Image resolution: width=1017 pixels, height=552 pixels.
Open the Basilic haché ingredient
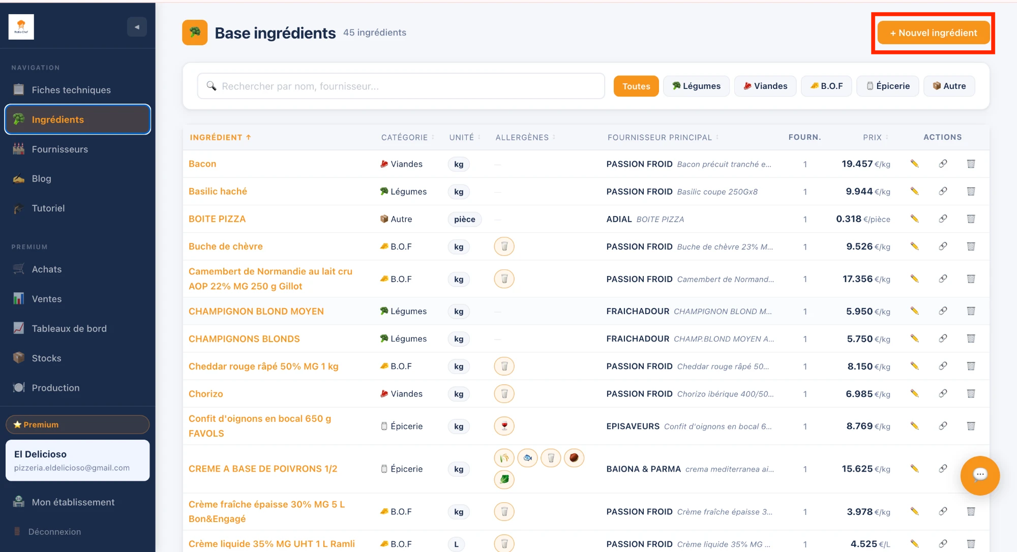pyautogui.click(x=218, y=191)
